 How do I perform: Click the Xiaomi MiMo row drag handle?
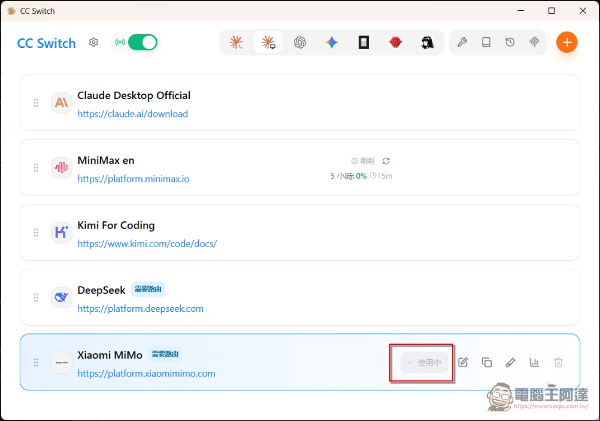tap(36, 362)
